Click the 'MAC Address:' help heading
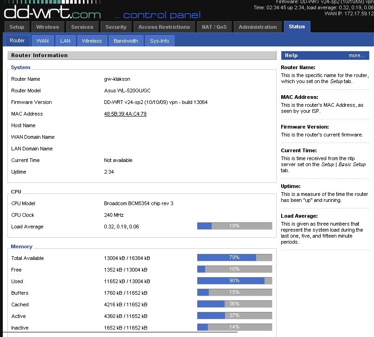 click(x=299, y=97)
